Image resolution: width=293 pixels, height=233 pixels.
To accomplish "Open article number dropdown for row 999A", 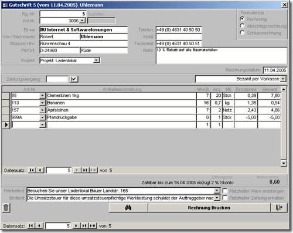I will coord(42,117).
